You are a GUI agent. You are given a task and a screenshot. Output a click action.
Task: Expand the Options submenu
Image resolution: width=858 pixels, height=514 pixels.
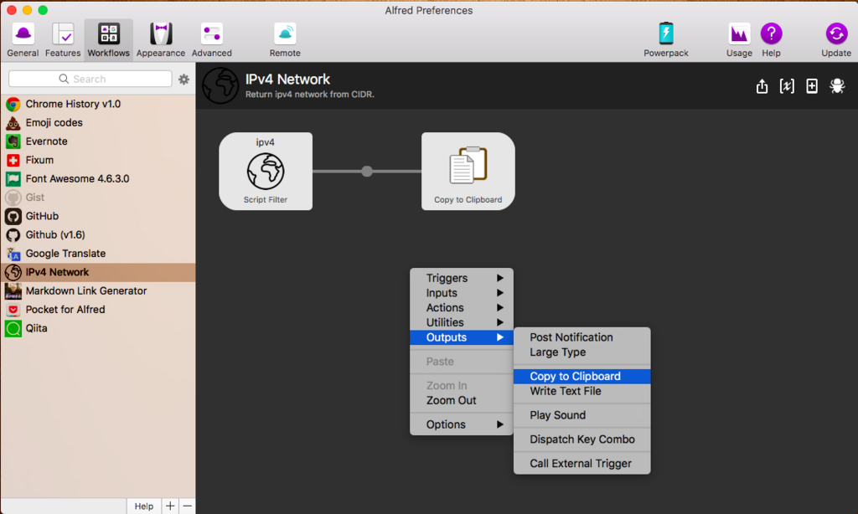coord(462,424)
